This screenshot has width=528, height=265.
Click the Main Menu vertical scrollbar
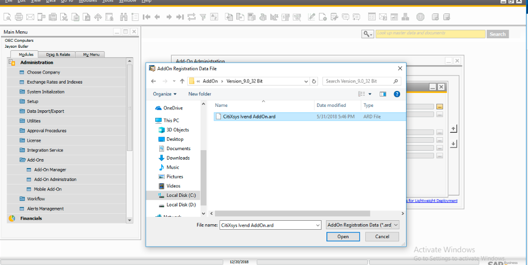130,107
